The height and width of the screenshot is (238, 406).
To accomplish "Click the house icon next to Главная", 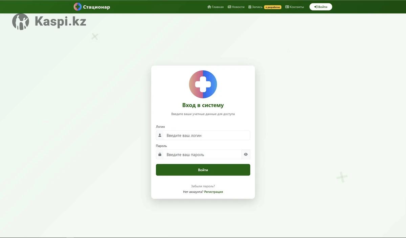I will (x=209, y=7).
